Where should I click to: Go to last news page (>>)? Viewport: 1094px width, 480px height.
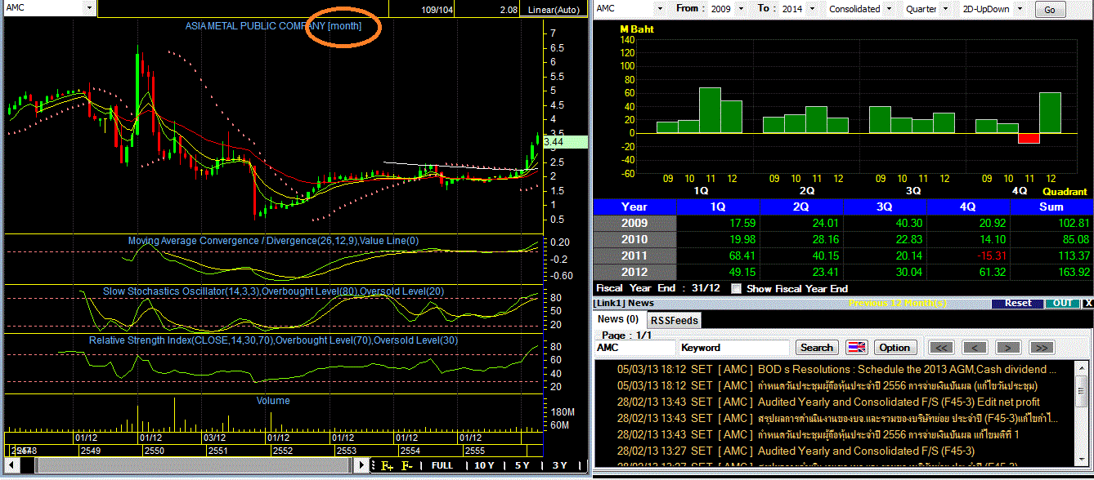pyautogui.click(x=1041, y=348)
